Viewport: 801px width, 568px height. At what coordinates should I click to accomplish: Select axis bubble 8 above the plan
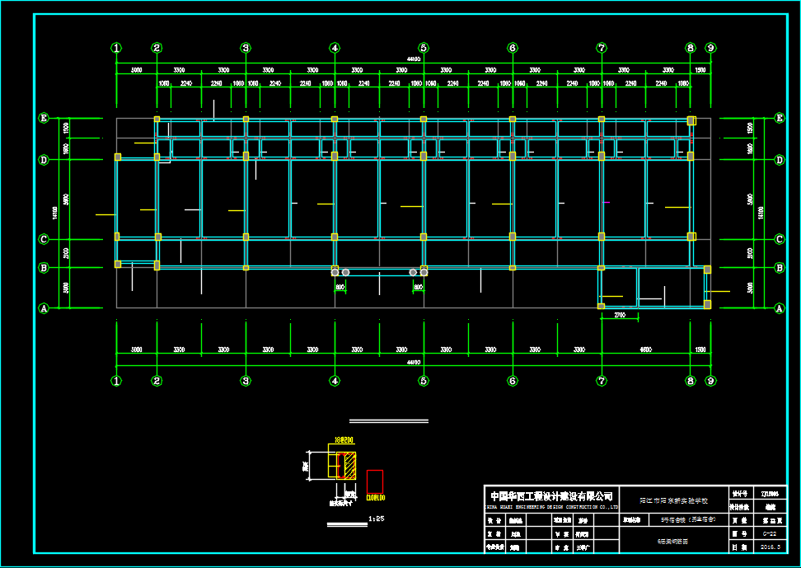(x=691, y=48)
